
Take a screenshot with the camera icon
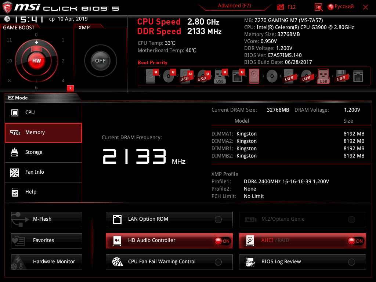[x=280, y=7]
